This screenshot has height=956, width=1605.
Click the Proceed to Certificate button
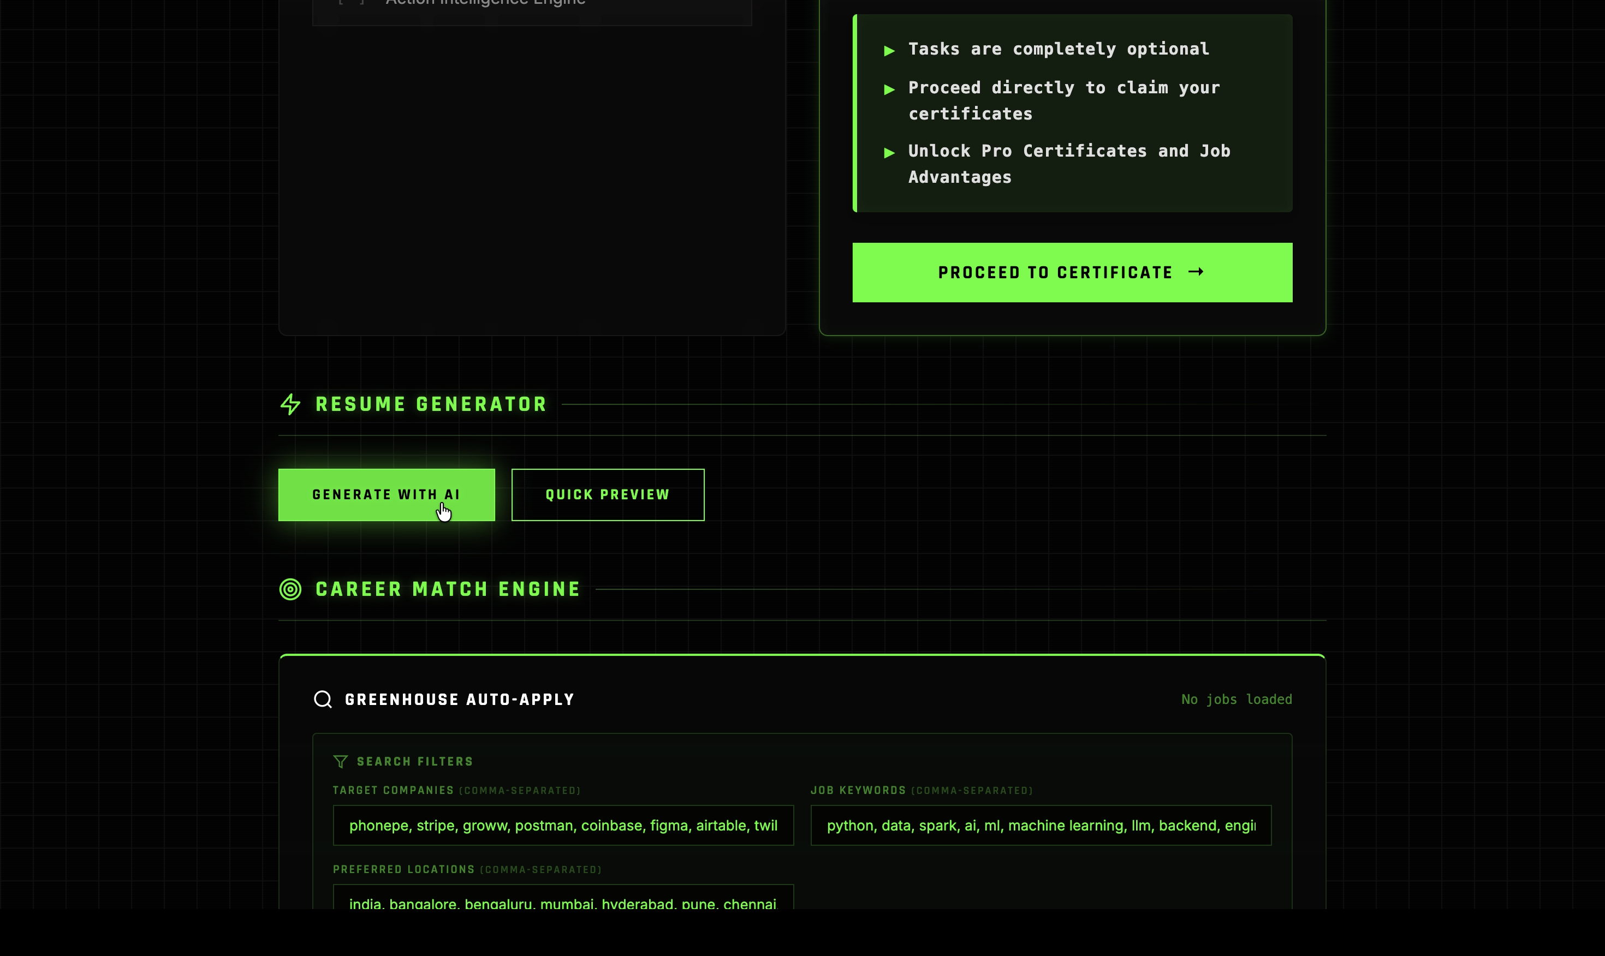pos(1072,272)
